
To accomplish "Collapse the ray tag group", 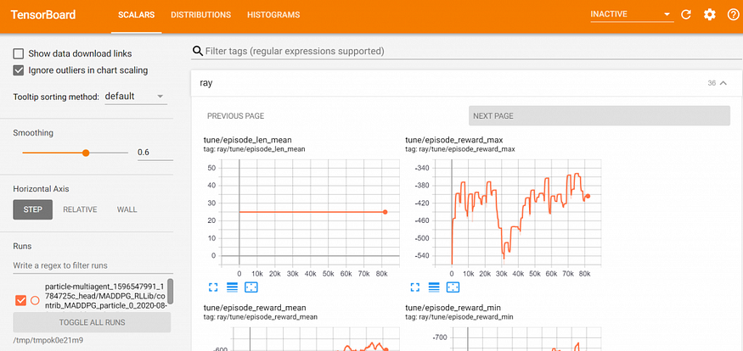I will [723, 83].
